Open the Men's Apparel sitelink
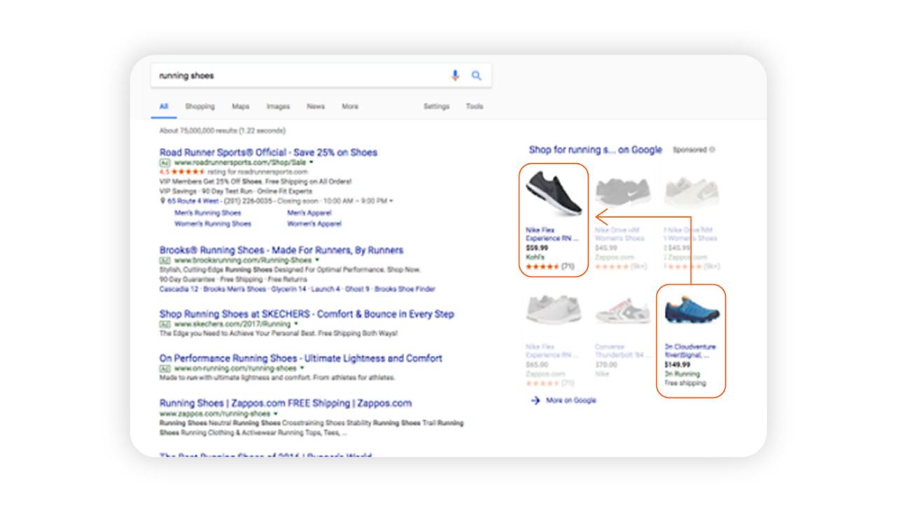The height and width of the screenshot is (512, 897). 309,213
